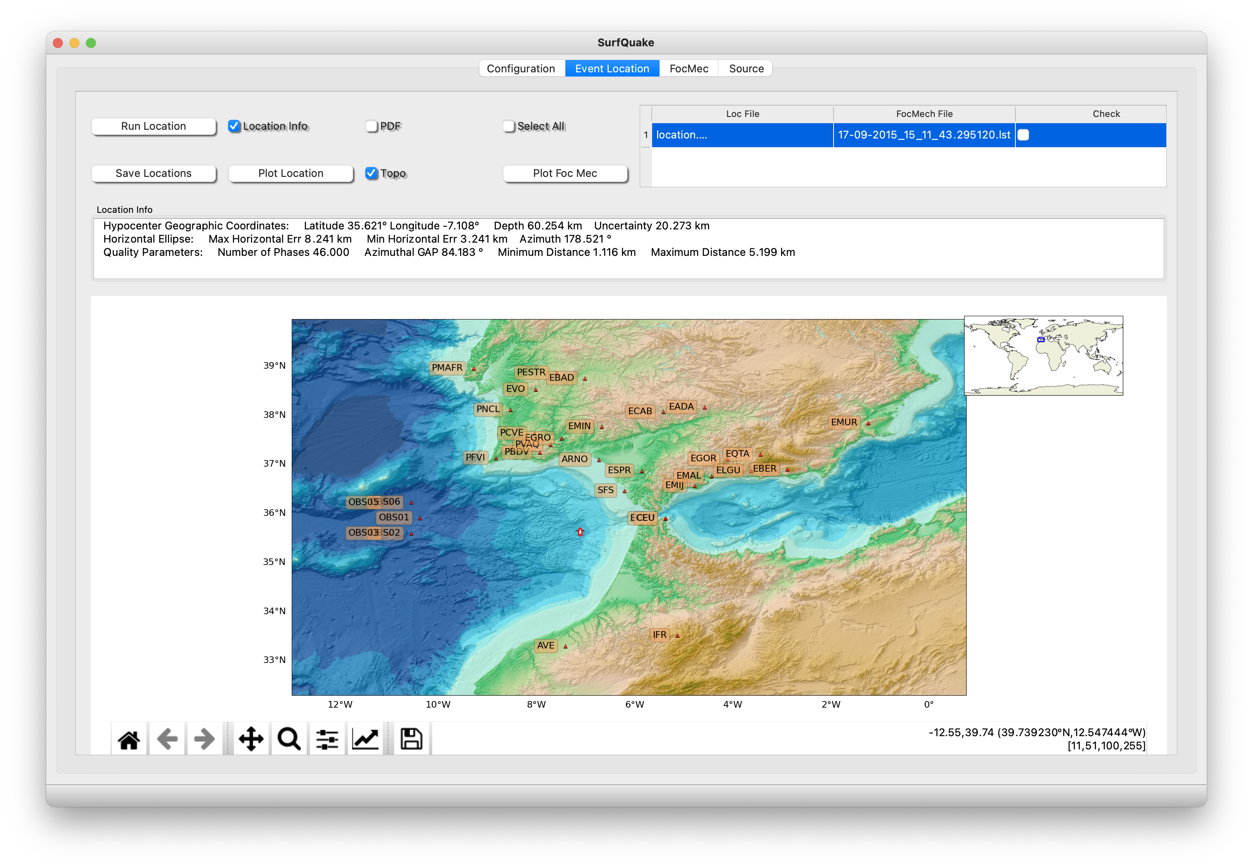Open Configure subplots sliders icon
The image size is (1253, 868).
click(327, 739)
